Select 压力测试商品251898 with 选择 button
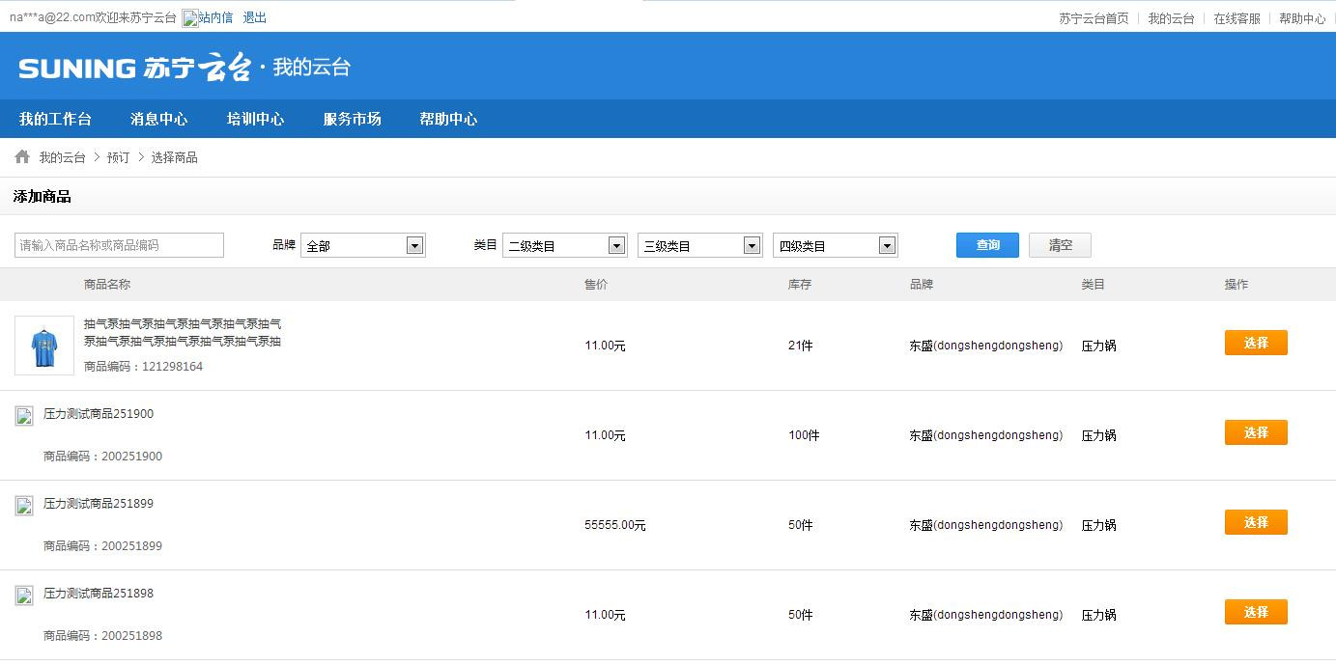The width and height of the screenshot is (1336, 665). (x=1256, y=612)
